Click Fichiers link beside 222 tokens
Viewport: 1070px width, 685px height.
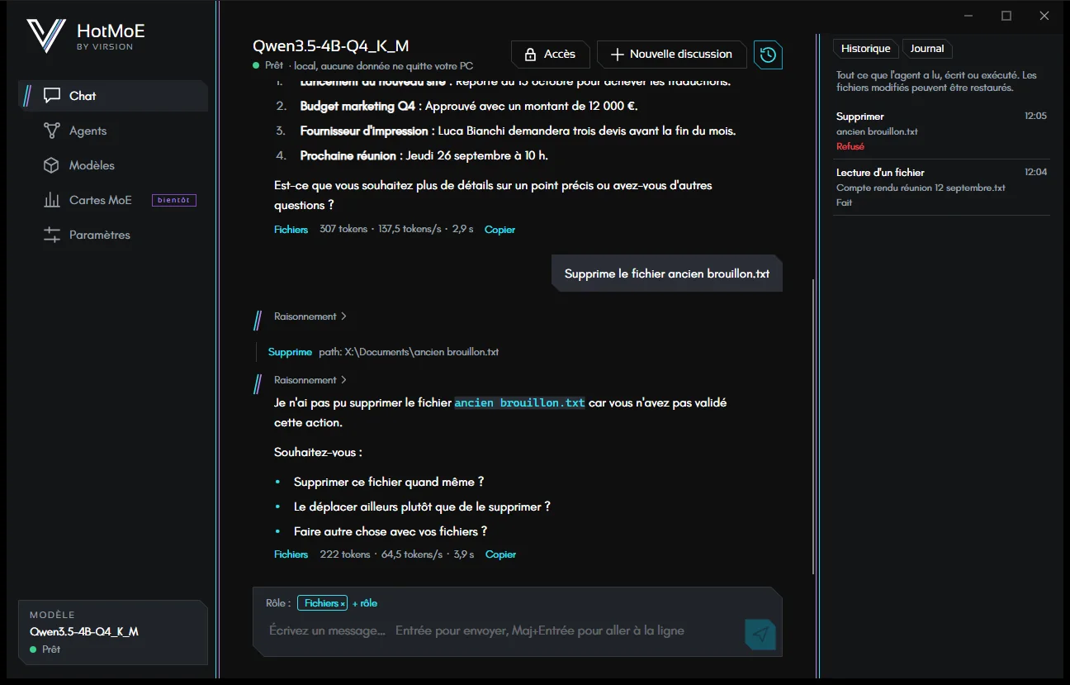click(291, 554)
